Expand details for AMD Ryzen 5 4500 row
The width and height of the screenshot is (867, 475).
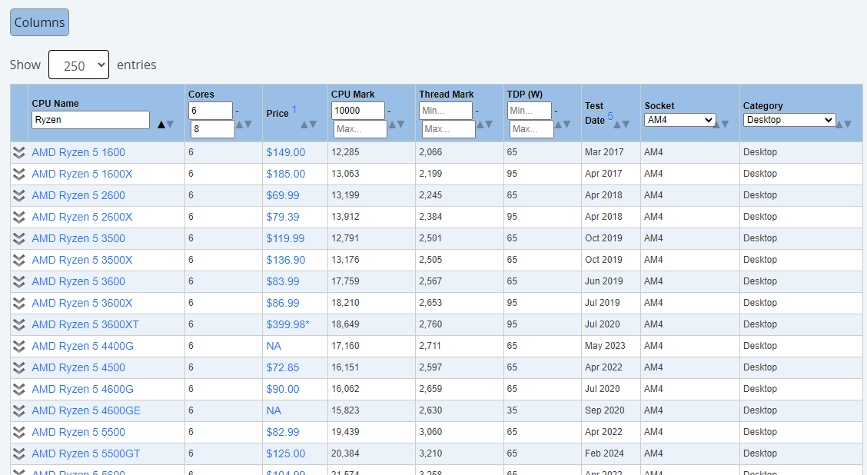18,368
